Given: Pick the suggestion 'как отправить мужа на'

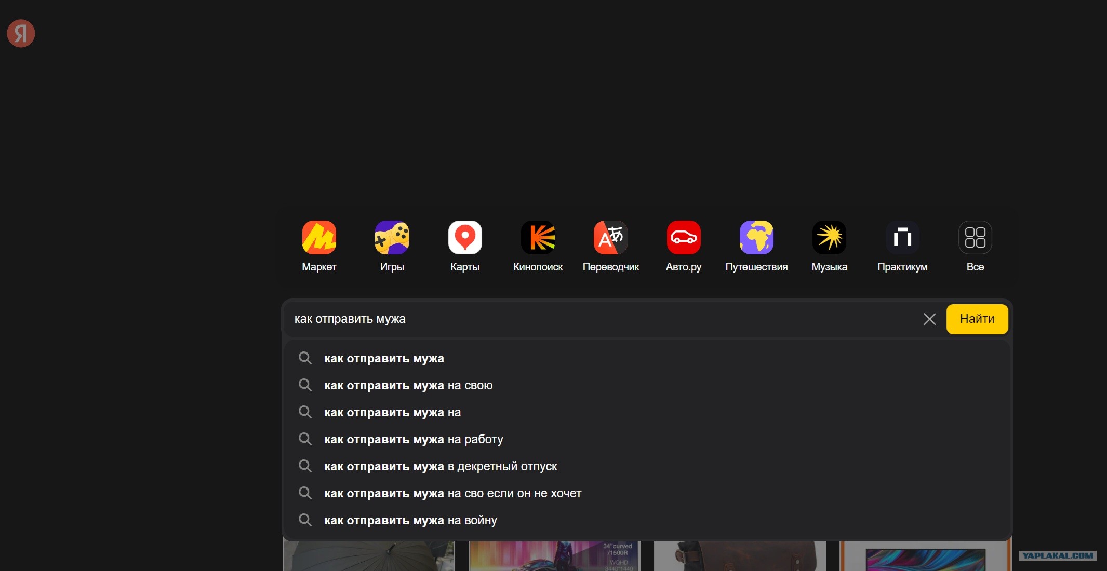Looking at the screenshot, I should pyautogui.click(x=647, y=413).
